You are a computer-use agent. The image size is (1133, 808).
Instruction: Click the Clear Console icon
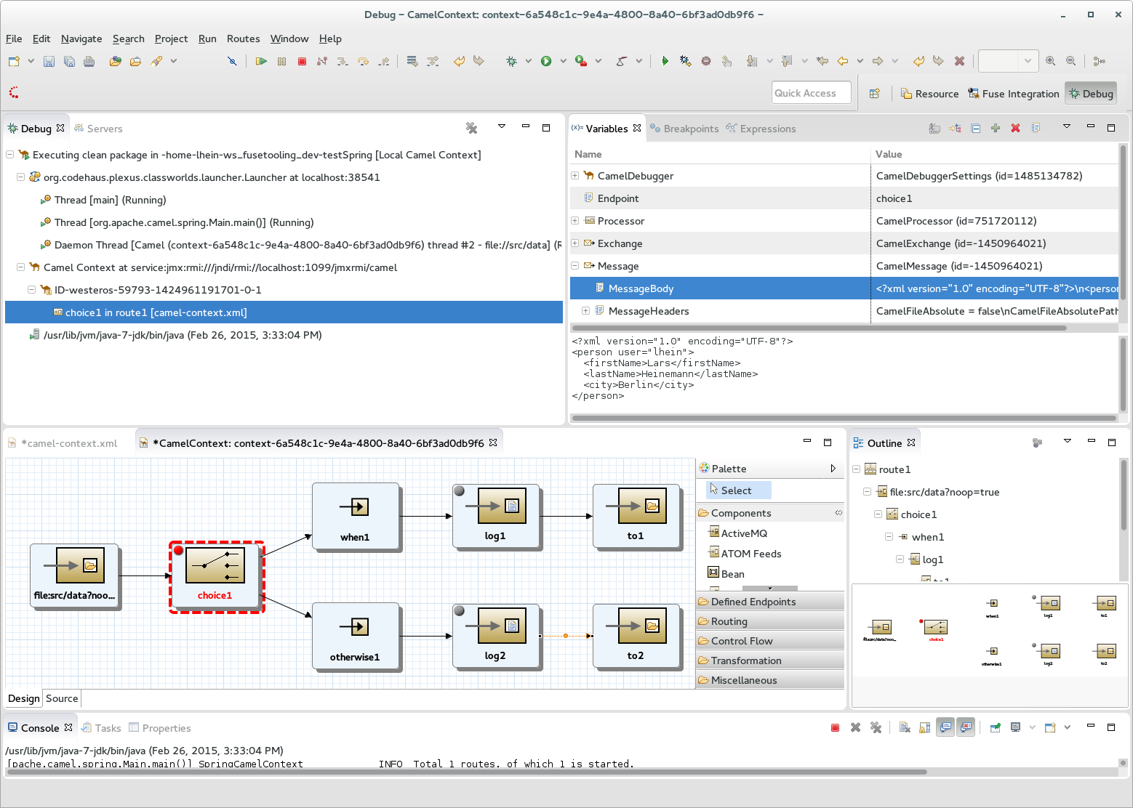coord(905,727)
